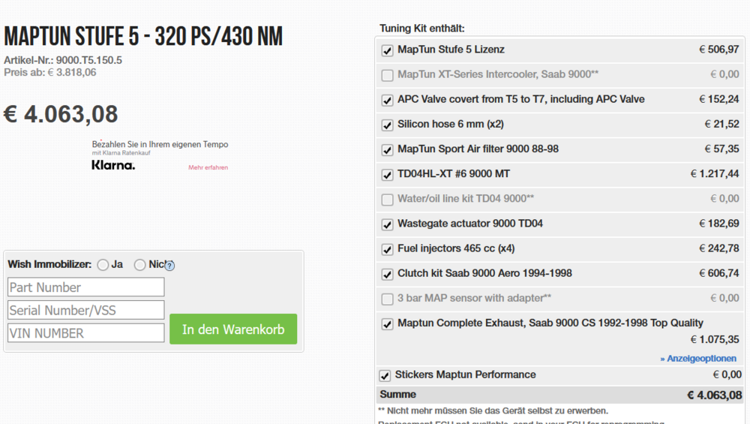Viewport: 750px width, 424px height.
Task: Focus the Serial Number/VSS field
Action: [86, 310]
